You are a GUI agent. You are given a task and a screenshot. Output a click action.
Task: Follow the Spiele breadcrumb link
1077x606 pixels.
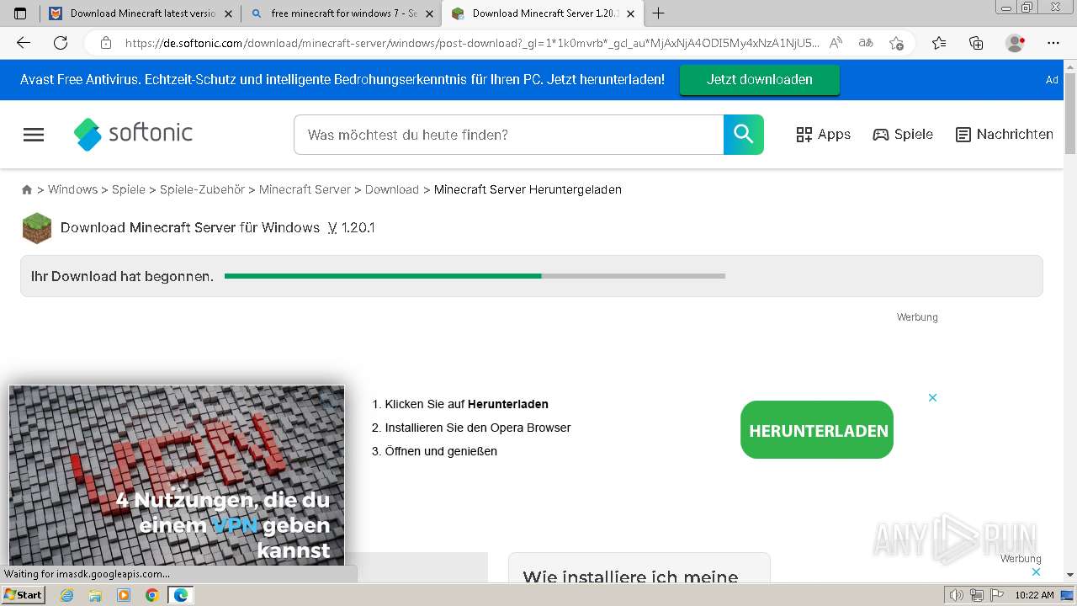[129, 189]
